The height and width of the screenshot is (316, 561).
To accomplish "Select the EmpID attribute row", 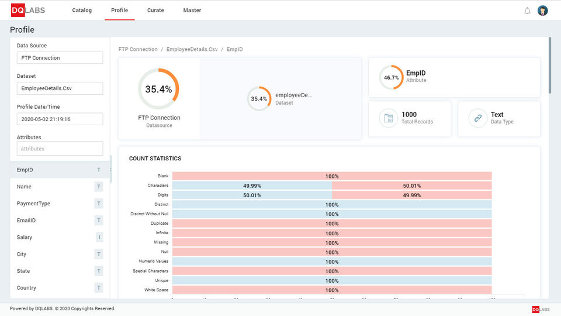I will [x=60, y=170].
